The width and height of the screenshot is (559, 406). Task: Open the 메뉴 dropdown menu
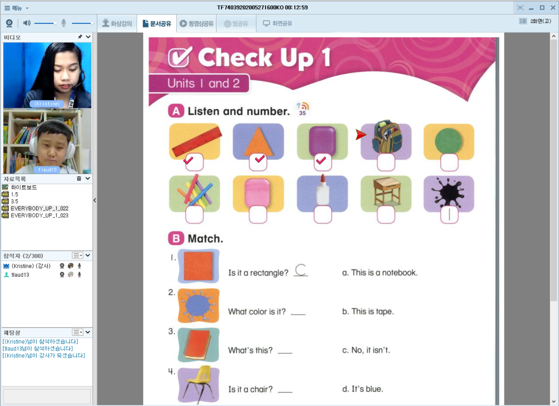point(17,8)
